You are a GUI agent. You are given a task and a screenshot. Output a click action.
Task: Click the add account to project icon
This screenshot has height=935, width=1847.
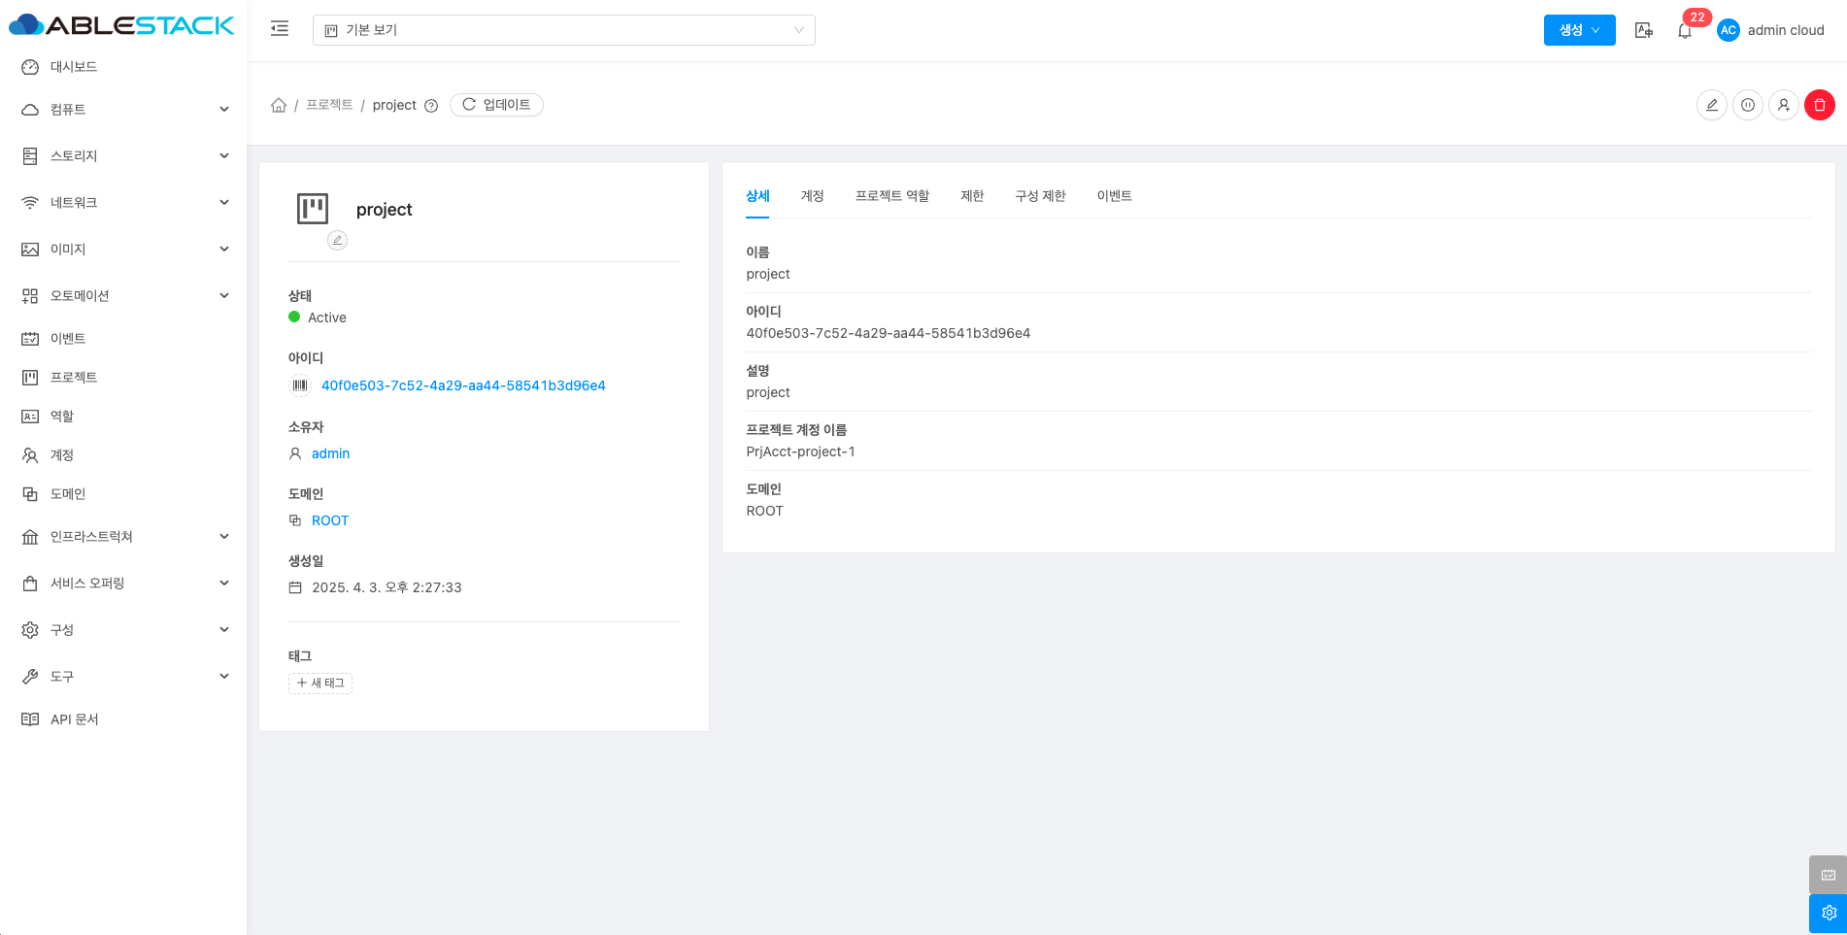(1783, 105)
